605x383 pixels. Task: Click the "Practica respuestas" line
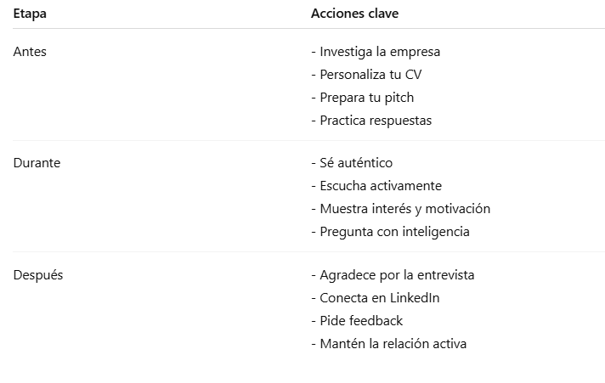[x=371, y=121]
